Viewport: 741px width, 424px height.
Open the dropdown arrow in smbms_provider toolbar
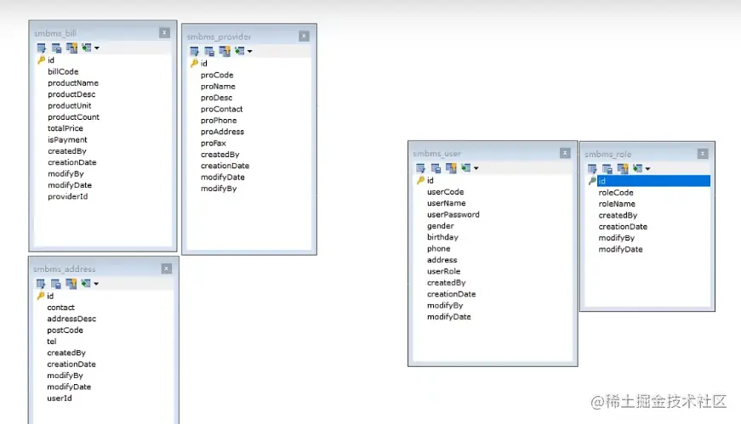click(x=250, y=52)
